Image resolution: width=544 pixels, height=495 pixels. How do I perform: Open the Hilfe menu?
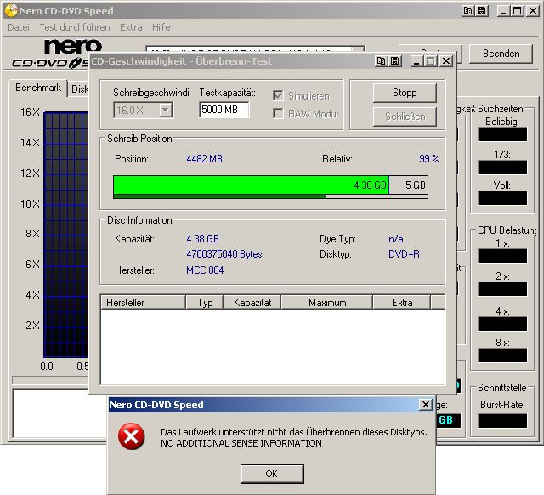(161, 27)
